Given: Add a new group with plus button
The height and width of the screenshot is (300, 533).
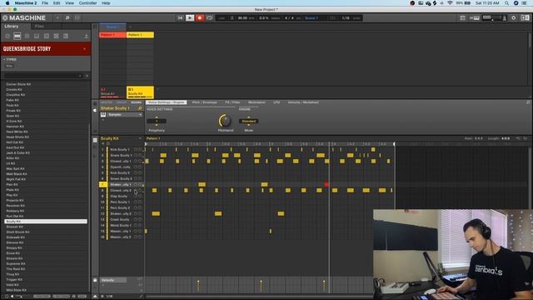Looking at the screenshot, I should 157,89.
